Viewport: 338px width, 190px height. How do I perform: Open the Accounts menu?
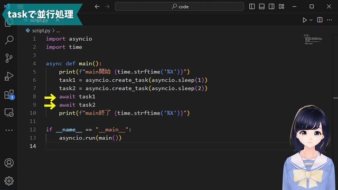(9, 163)
